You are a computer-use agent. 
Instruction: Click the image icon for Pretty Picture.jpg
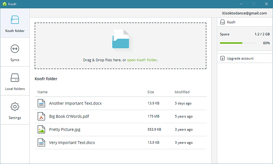coord(41,129)
